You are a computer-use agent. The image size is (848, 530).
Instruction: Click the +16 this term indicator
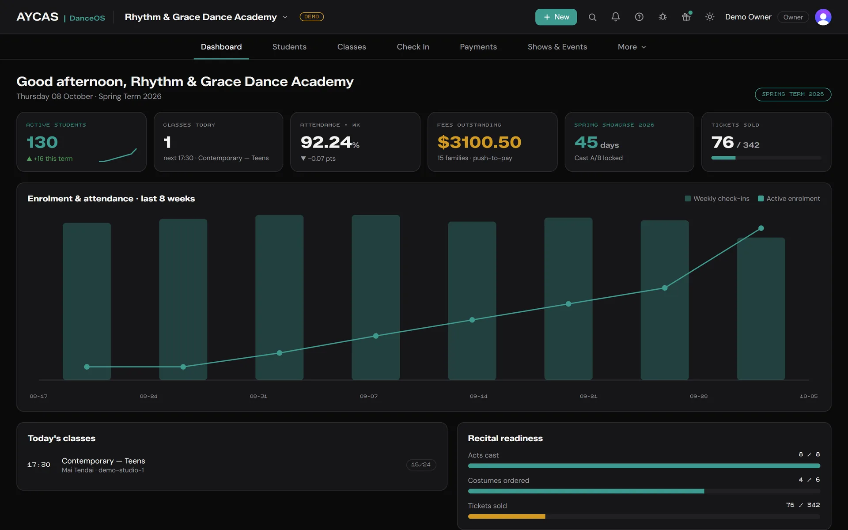pos(49,159)
